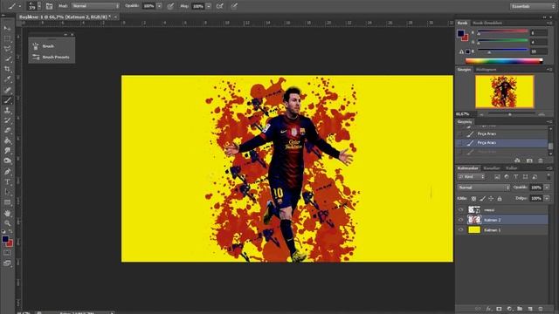Switch to the Histogram tab
The width and height of the screenshot is (559, 314).
pos(486,70)
